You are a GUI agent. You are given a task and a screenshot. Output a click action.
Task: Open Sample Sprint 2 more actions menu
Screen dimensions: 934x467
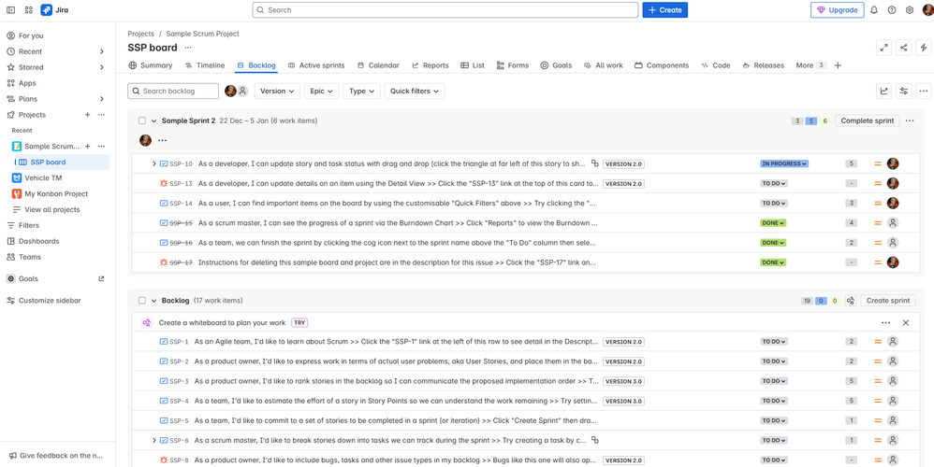910,120
